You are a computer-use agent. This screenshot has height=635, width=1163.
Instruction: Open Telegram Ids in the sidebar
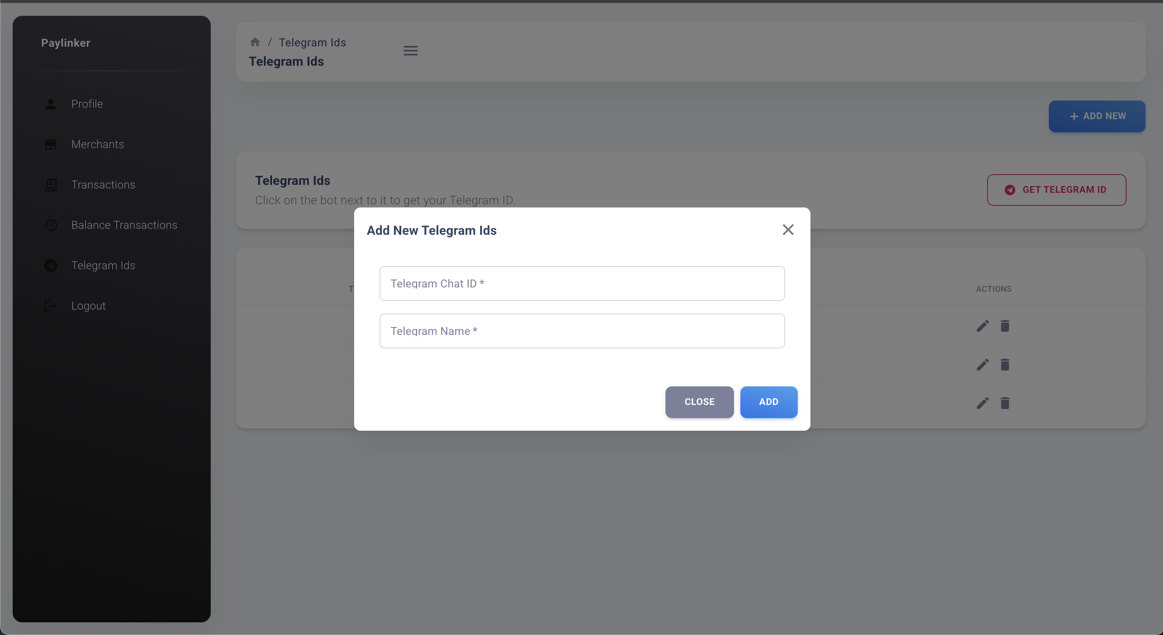112,265
